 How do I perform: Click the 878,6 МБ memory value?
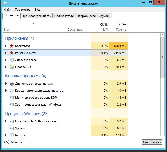[120, 46]
